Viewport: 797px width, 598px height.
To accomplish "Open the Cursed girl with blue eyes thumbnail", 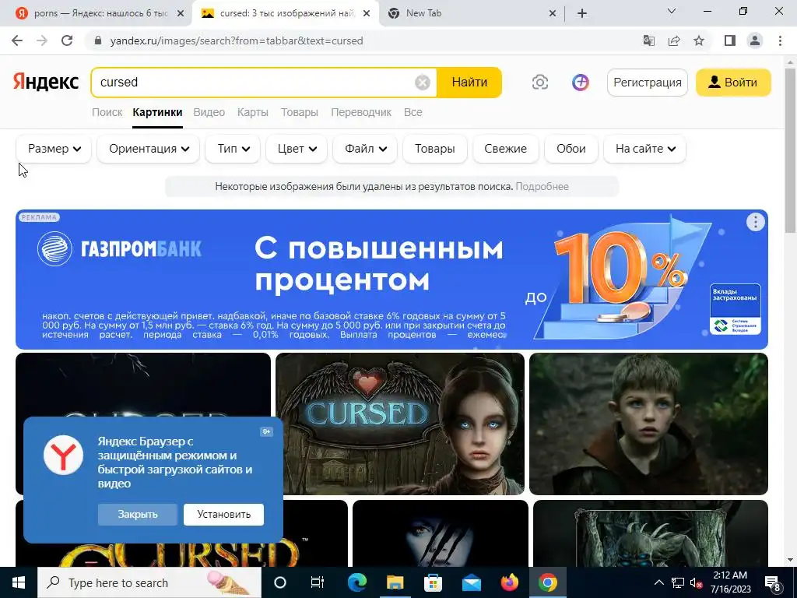I will point(399,424).
